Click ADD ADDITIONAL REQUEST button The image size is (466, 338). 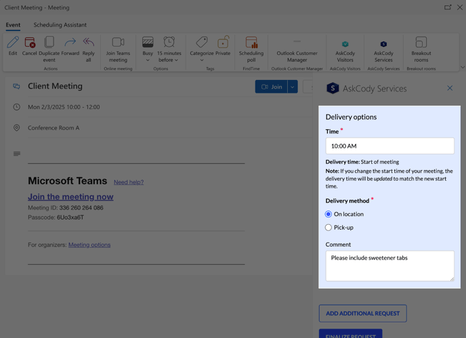[362, 314]
